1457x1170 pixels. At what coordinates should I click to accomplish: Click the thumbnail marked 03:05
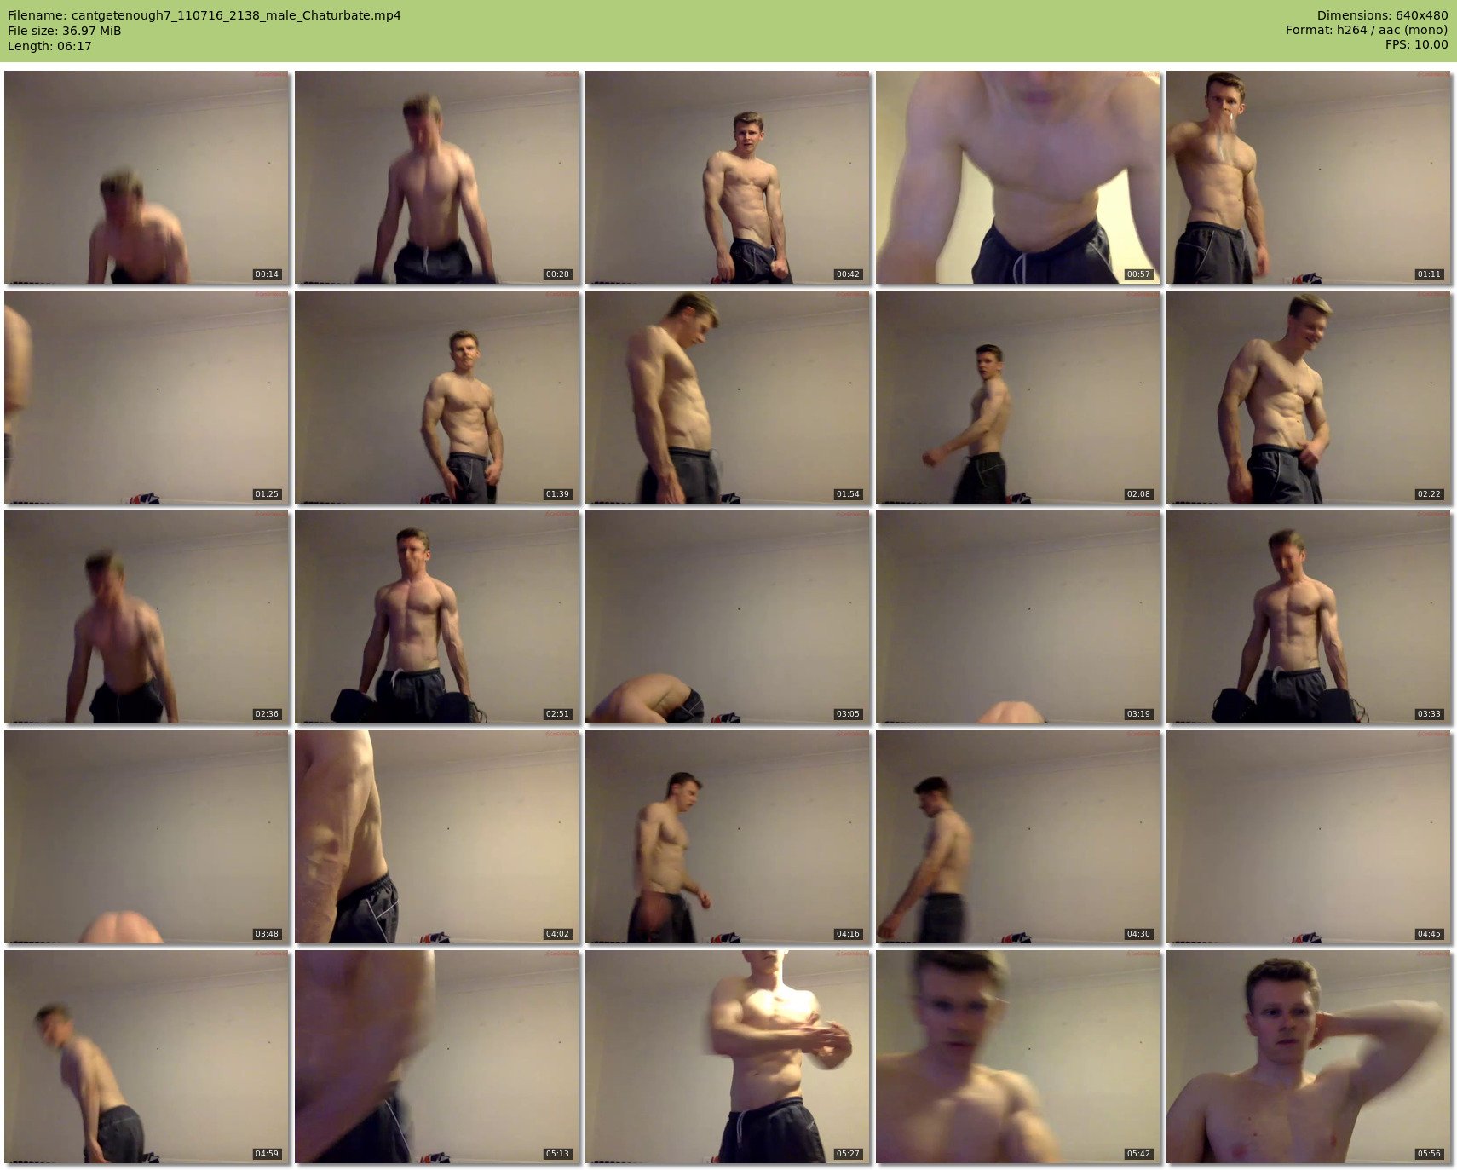[x=728, y=617]
